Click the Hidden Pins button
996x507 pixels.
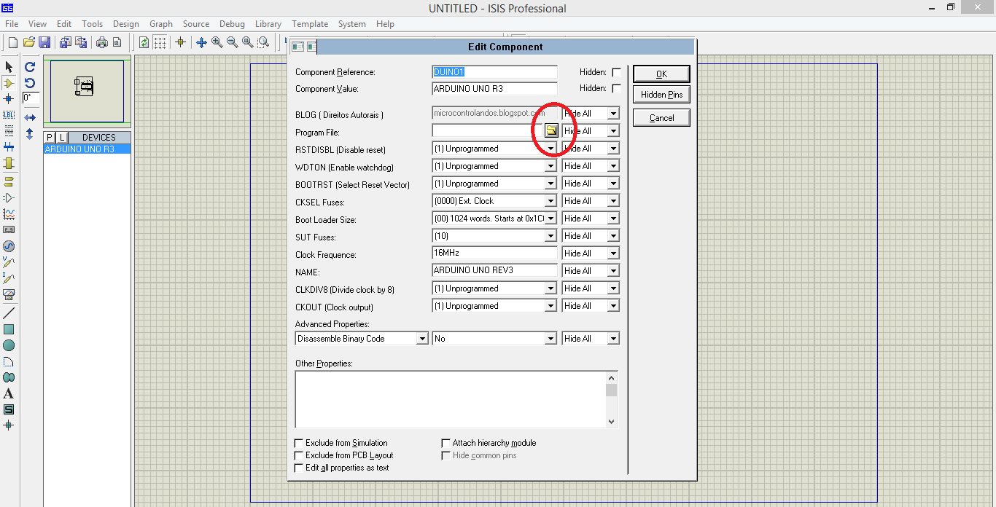pos(661,94)
